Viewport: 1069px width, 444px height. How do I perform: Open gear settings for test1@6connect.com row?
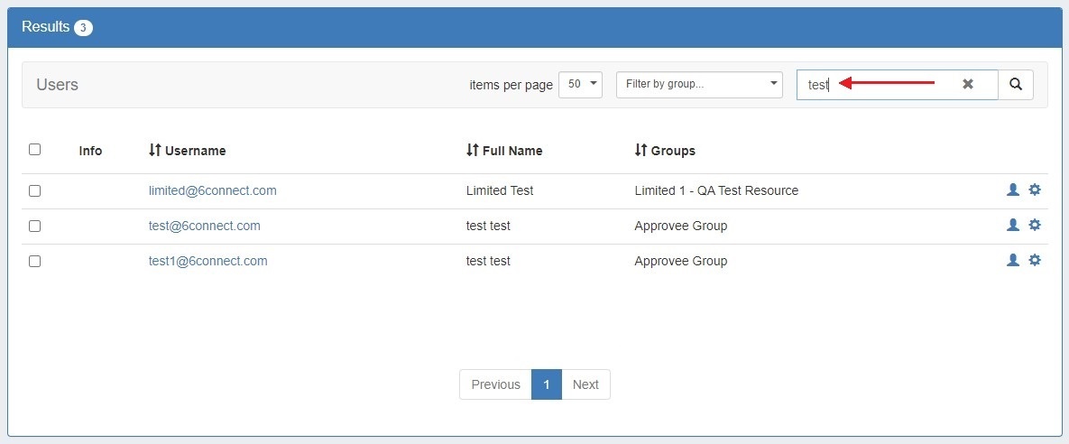[x=1035, y=261]
